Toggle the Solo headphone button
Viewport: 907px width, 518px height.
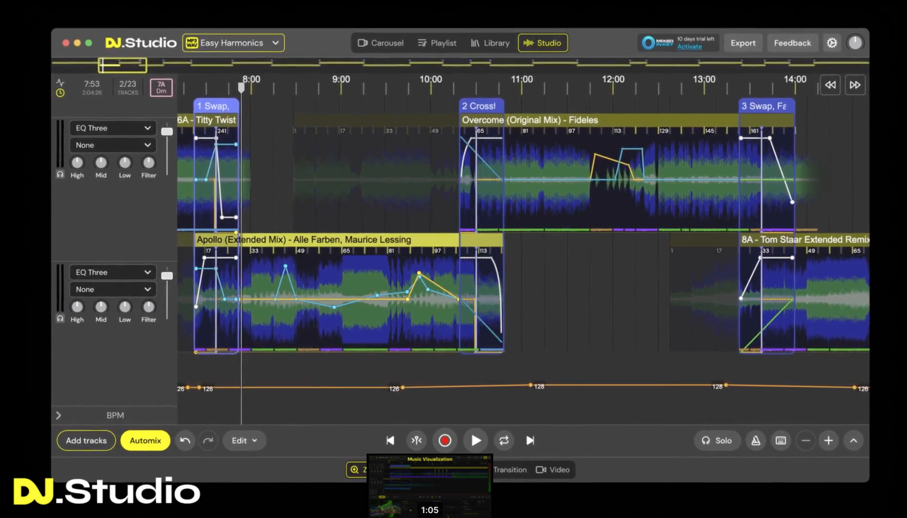[x=717, y=440]
